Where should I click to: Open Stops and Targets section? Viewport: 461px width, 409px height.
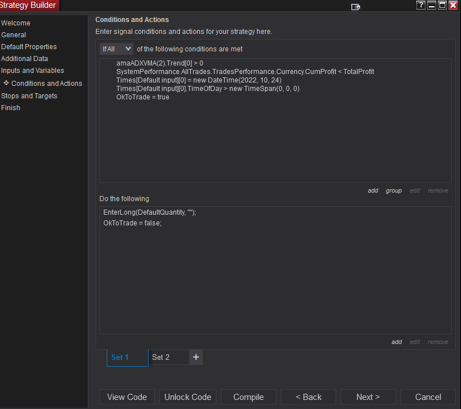point(29,96)
